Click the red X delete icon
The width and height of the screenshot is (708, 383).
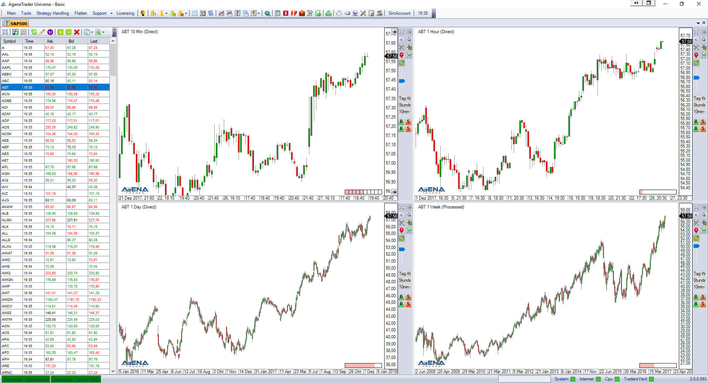point(77,32)
